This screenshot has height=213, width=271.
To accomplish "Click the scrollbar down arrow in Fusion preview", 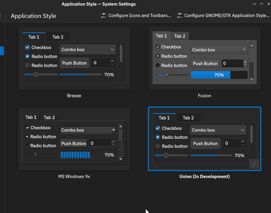I will 251,79.
